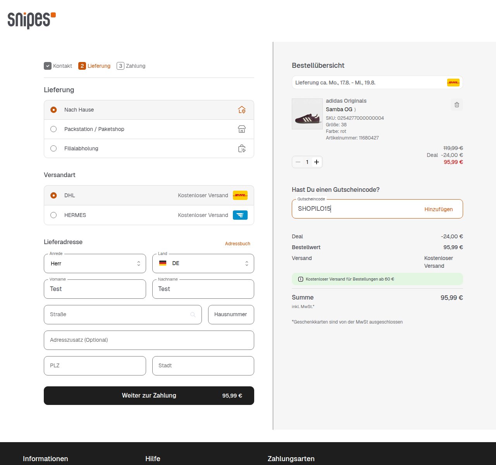The width and height of the screenshot is (496, 465).
Task: Click Hinzufügen to apply voucher
Action: pos(439,209)
